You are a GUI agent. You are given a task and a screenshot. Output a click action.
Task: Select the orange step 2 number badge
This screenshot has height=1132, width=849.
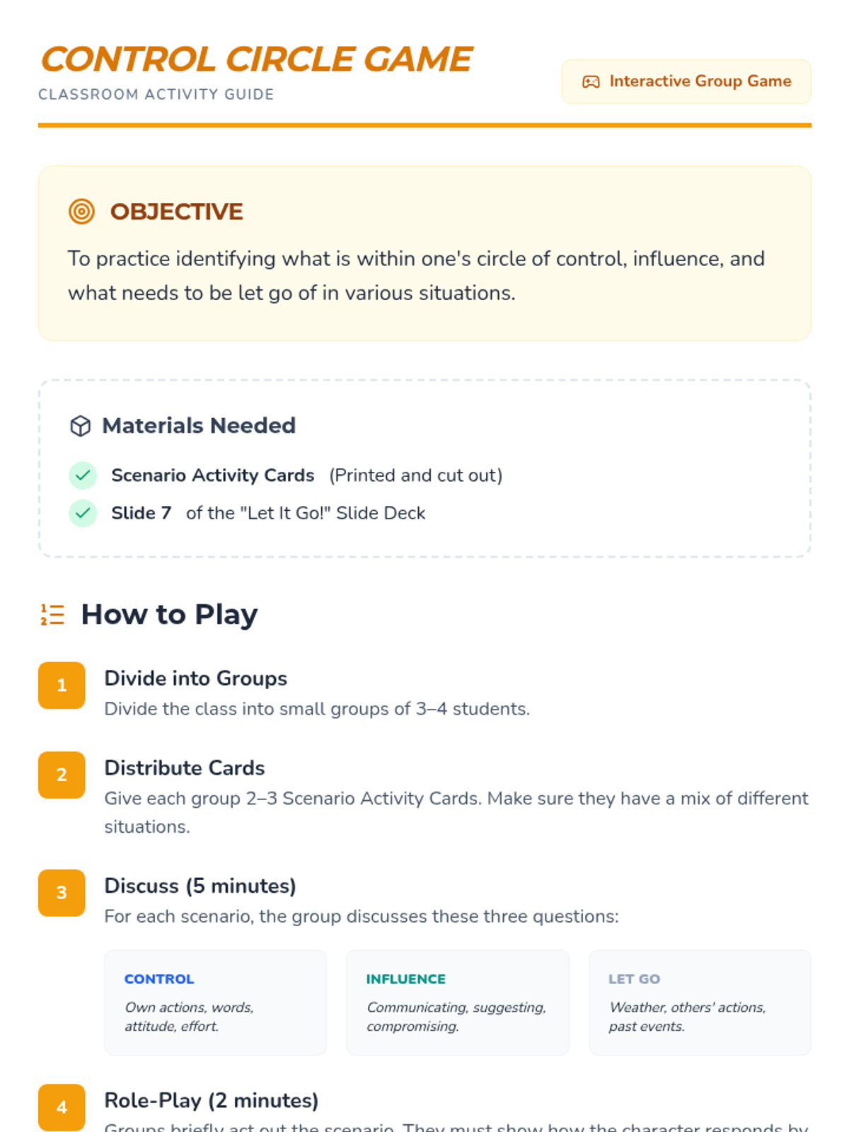tap(62, 775)
